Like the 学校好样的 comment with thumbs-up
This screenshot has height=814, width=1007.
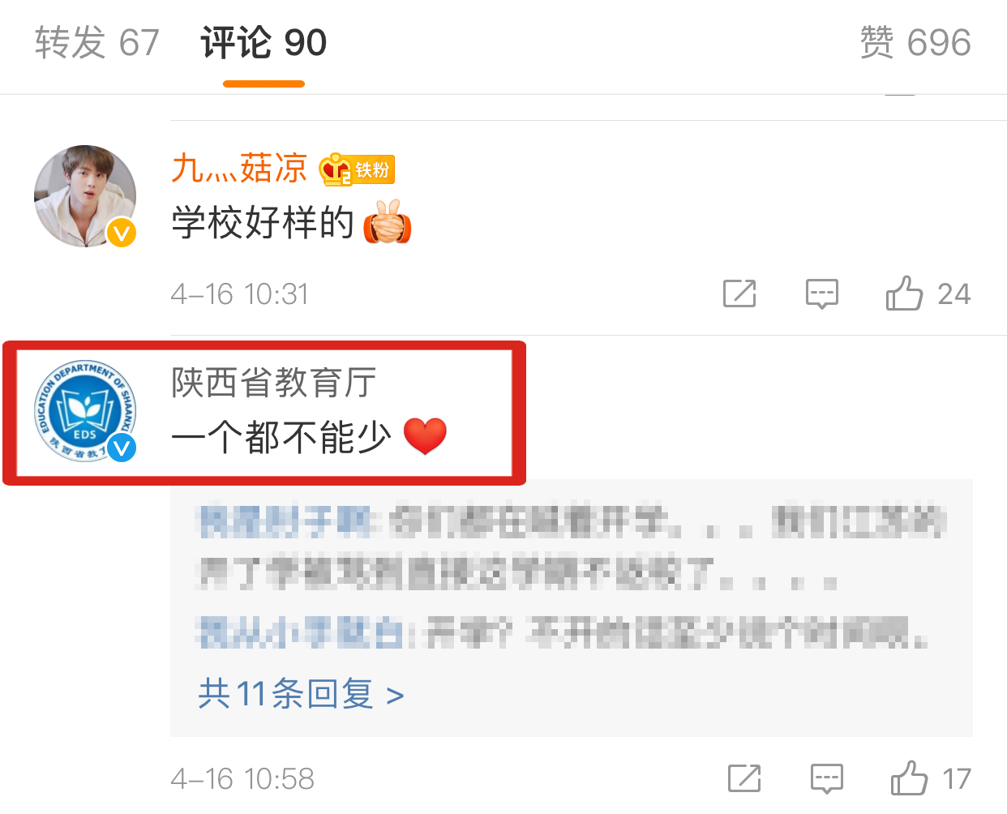point(904,293)
